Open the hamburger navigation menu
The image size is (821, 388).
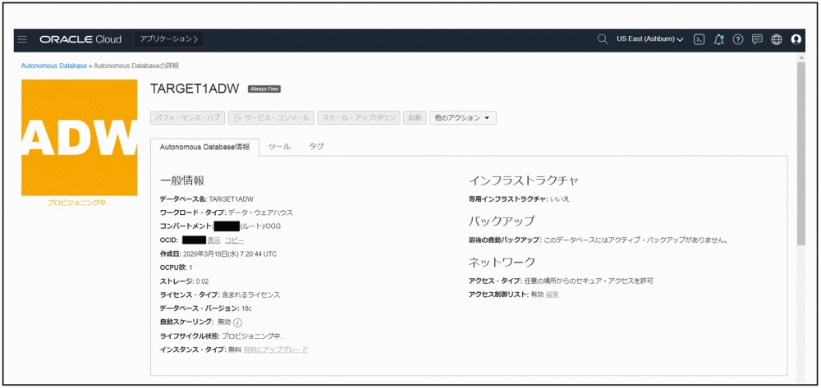point(22,39)
